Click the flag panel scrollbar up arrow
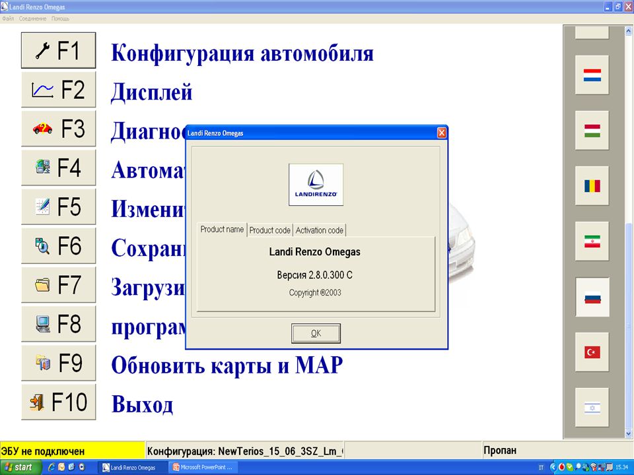This screenshot has height=475, width=634. (629, 30)
